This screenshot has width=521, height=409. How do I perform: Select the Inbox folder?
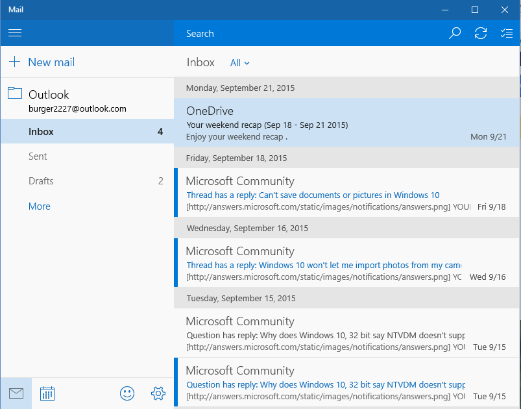(87, 131)
